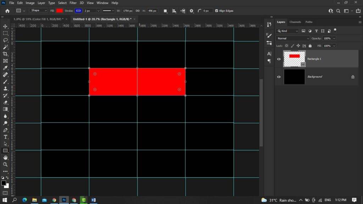
Task: Select the Rectangle shape tool
Action: pos(5,151)
